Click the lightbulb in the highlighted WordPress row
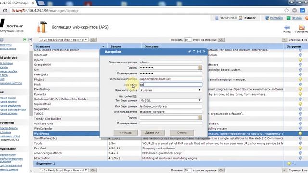308x173 pixels. point(300,134)
